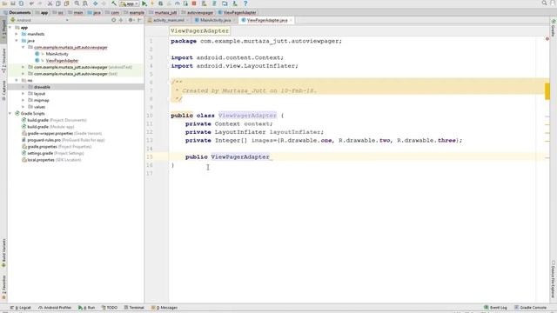Select the mipmap folder

coord(41,101)
